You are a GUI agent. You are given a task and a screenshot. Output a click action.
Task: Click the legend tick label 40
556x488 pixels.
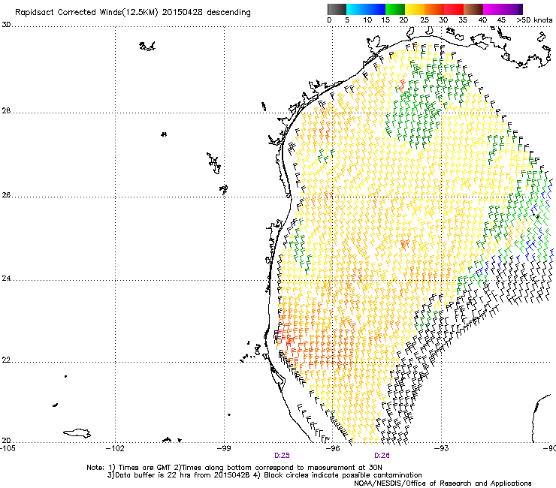(x=482, y=20)
